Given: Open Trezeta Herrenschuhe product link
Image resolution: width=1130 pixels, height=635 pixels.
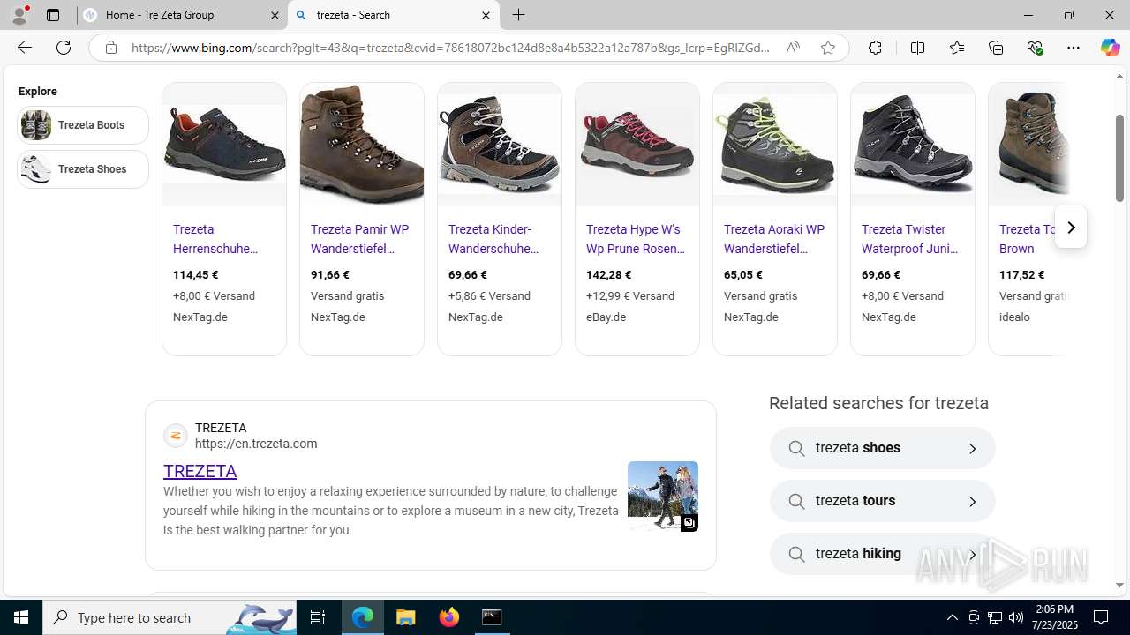Looking at the screenshot, I should [x=215, y=239].
